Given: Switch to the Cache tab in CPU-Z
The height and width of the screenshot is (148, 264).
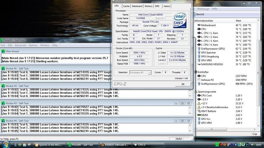Looking at the screenshot, I should [126, 6].
